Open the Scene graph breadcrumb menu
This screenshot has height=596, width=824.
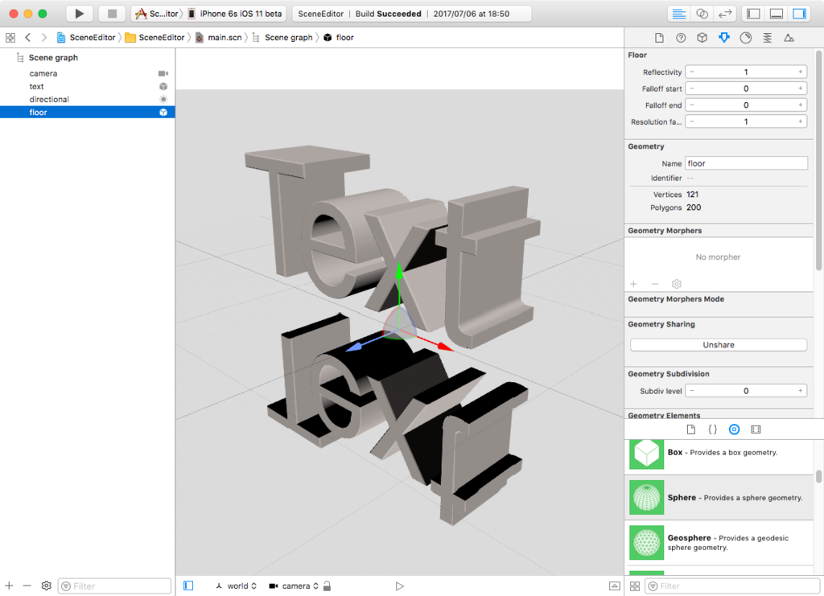tap(282, 38)
